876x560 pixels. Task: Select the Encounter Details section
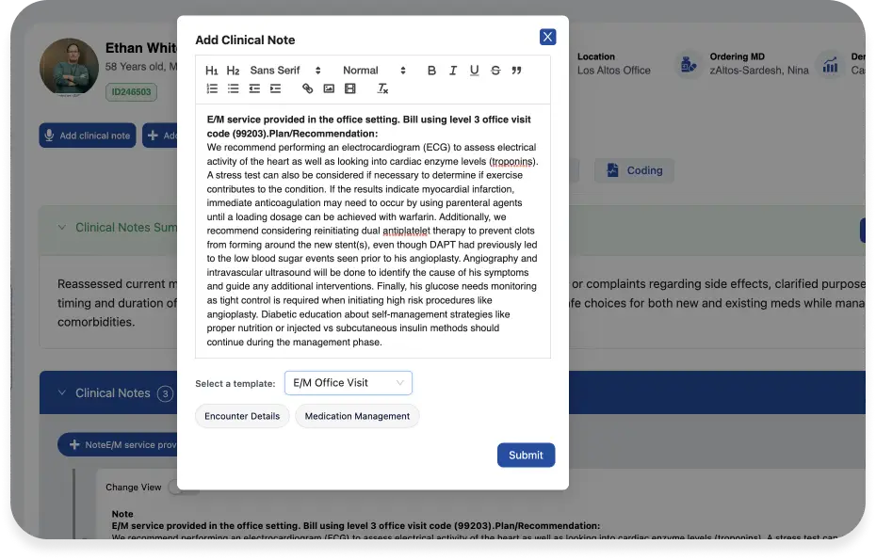[x=242, y=416]
